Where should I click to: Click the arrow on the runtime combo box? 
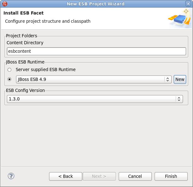[168, 79]
